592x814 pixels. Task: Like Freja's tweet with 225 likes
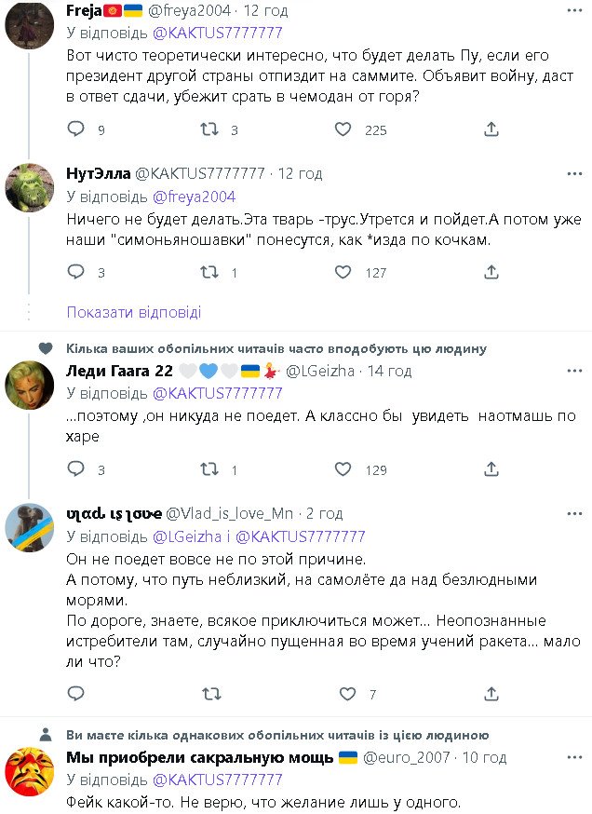343,130
